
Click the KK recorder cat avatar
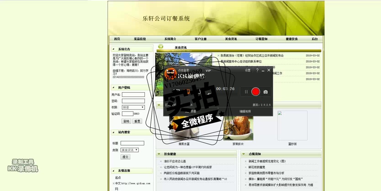click(x=170, y=74)
